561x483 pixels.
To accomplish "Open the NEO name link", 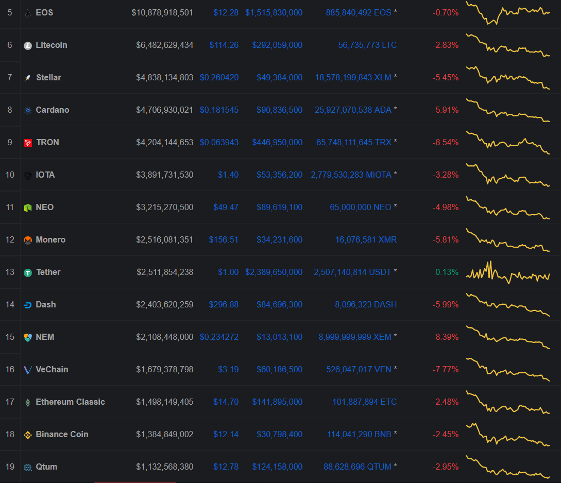I will click(x=45, y=208).
